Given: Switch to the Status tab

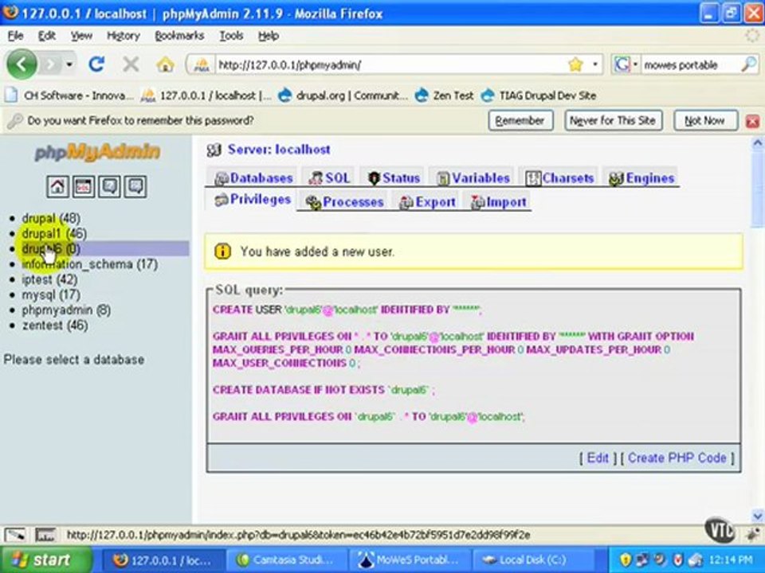Looking at the screenshot, I should [x=394, y=177].
